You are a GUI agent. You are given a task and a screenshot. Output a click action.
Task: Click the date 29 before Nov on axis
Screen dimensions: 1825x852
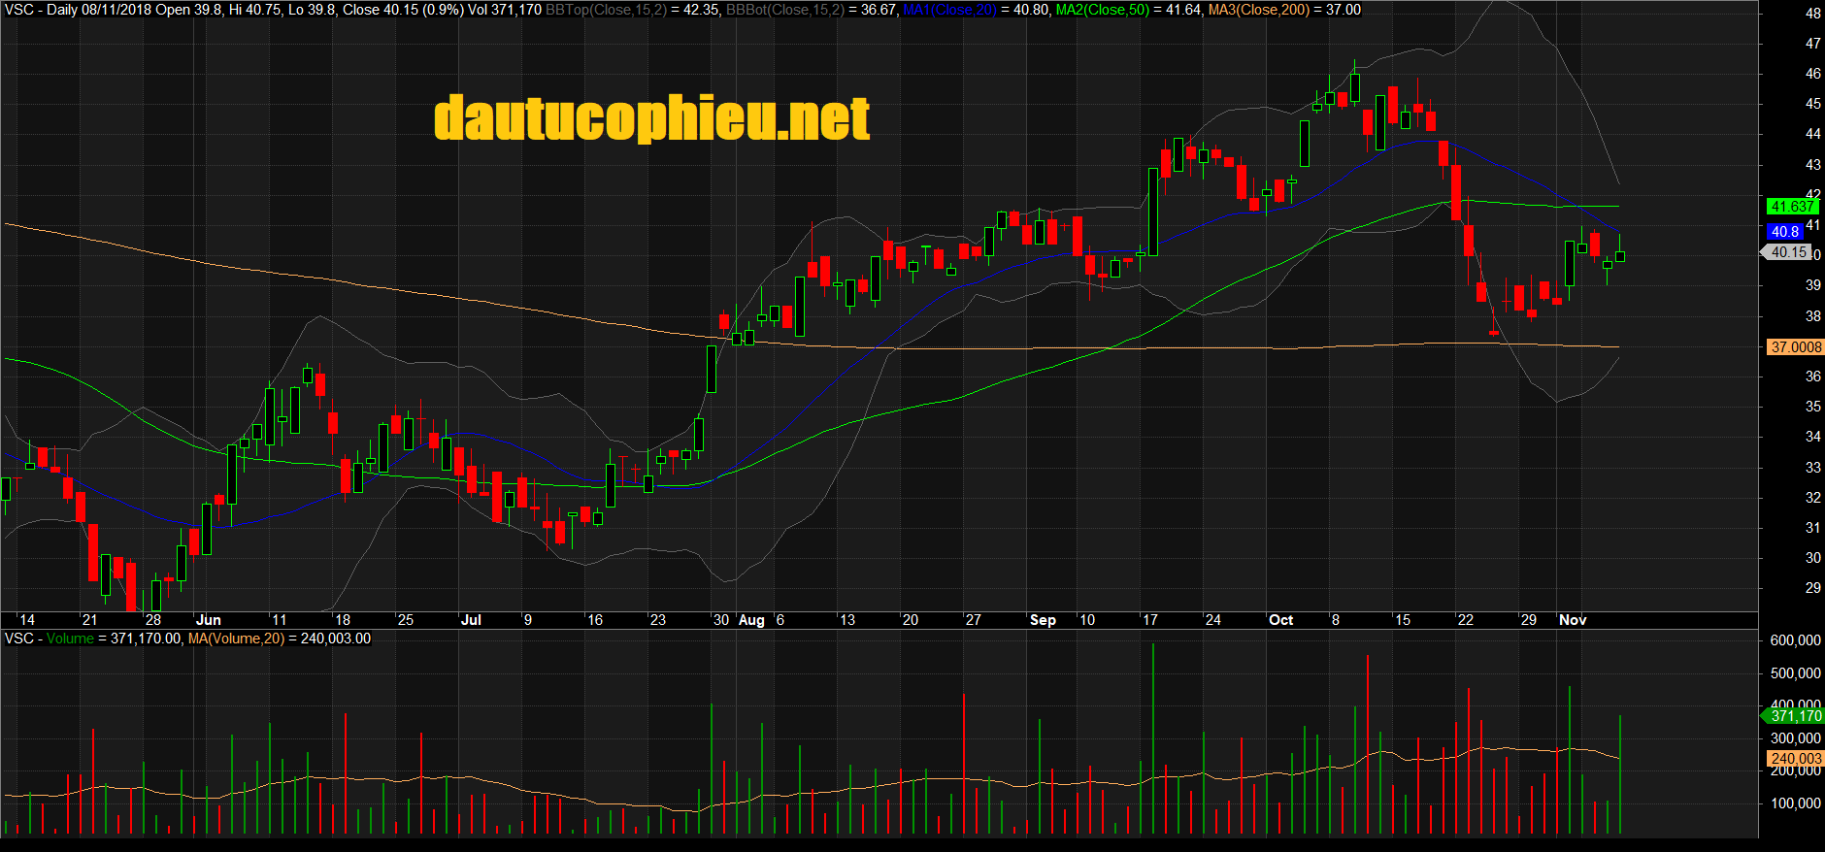coord(1529,620)
